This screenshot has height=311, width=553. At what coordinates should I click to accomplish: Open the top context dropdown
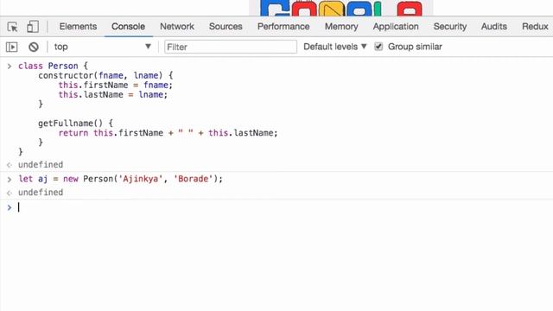click(102, 47)
